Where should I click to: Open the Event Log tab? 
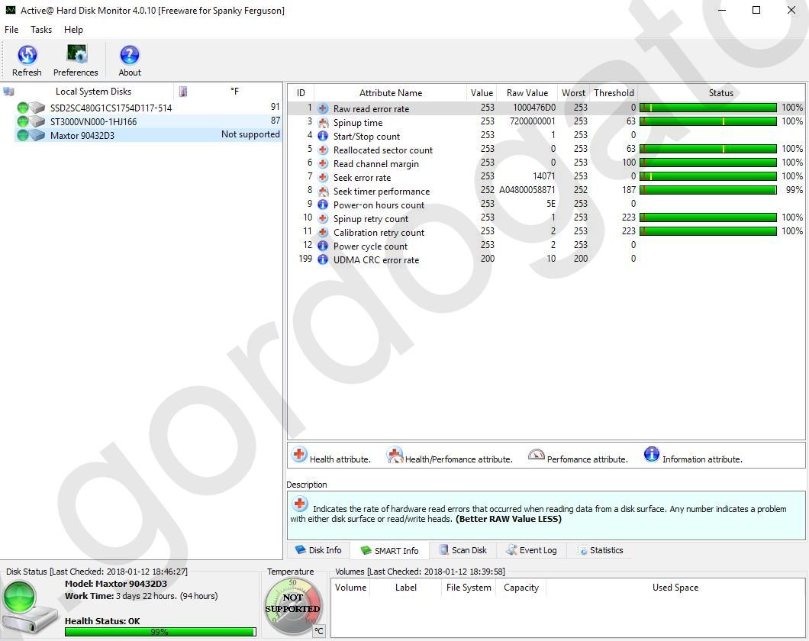(x=531, y=550)
